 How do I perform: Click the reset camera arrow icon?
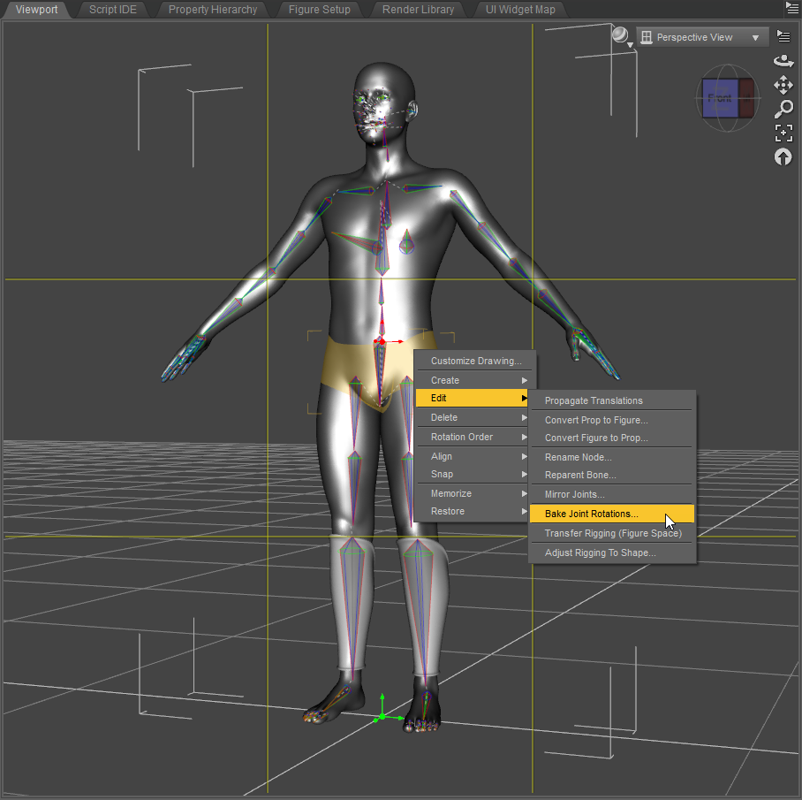(x=783, y=156)
